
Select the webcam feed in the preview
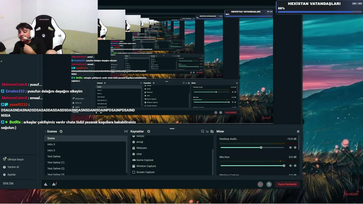pyautogui.click(x=49, y=27)
